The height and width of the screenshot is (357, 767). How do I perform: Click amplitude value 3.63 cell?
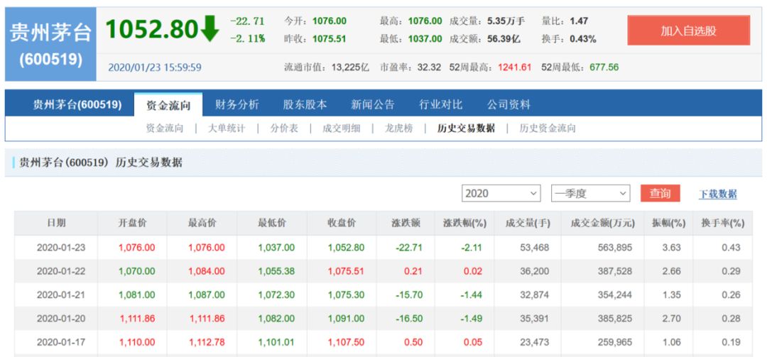tap(671, 248)
